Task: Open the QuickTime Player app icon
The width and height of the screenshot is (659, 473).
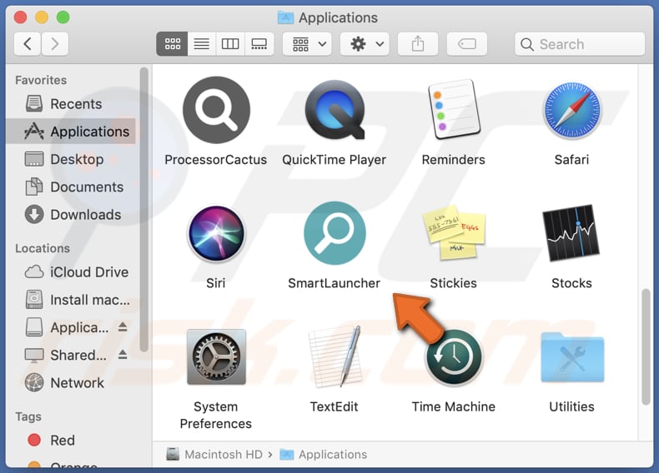Action: (335, 110)
